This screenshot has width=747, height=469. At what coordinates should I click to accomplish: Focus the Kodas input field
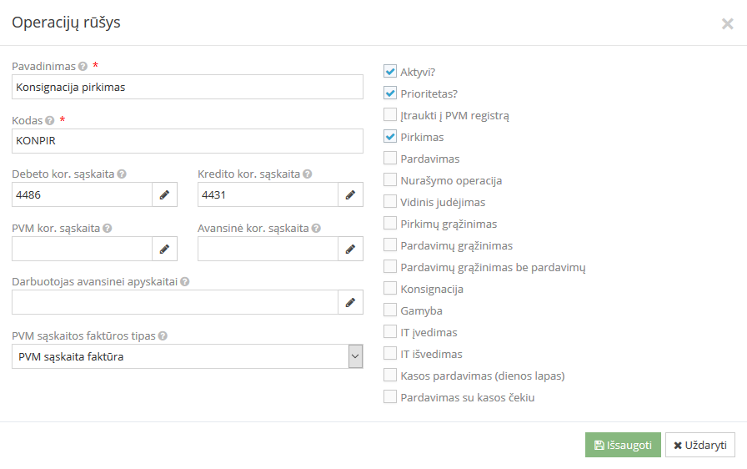(x=188, y=141)
